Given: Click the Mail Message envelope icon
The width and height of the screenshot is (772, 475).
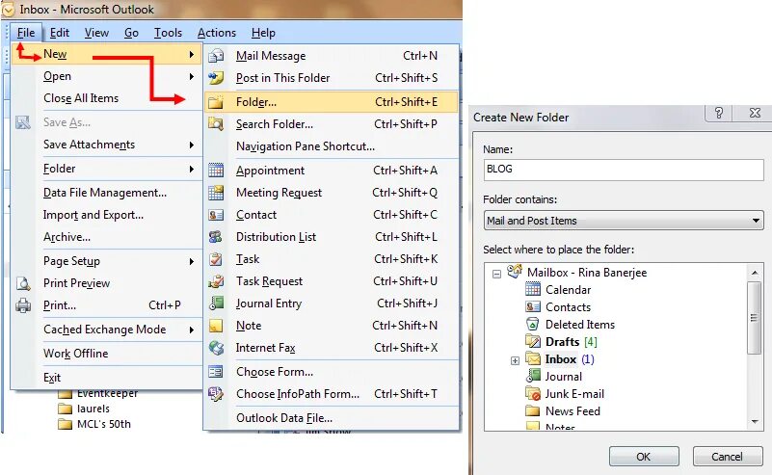Looking at the screenshot, I should coord(216,56).
